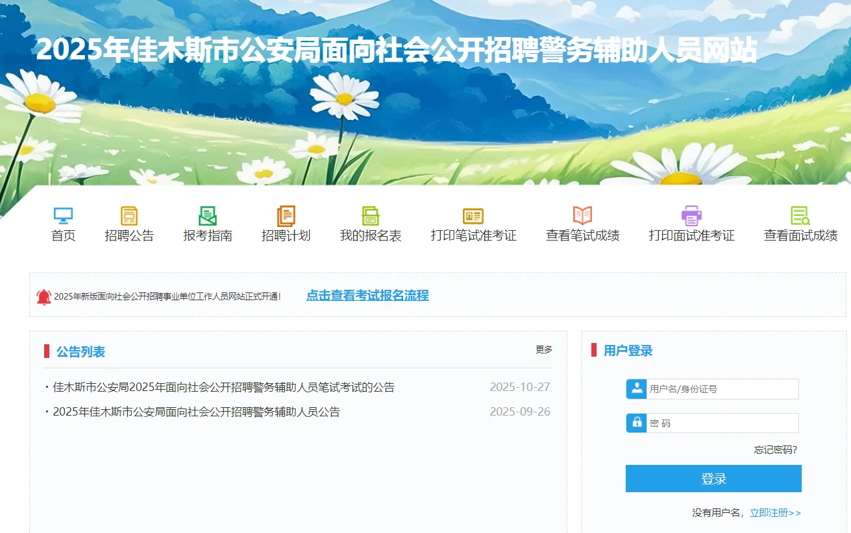The image size is (851, 533).
Task: Click the 没有用户名 text
Action: 717,513
